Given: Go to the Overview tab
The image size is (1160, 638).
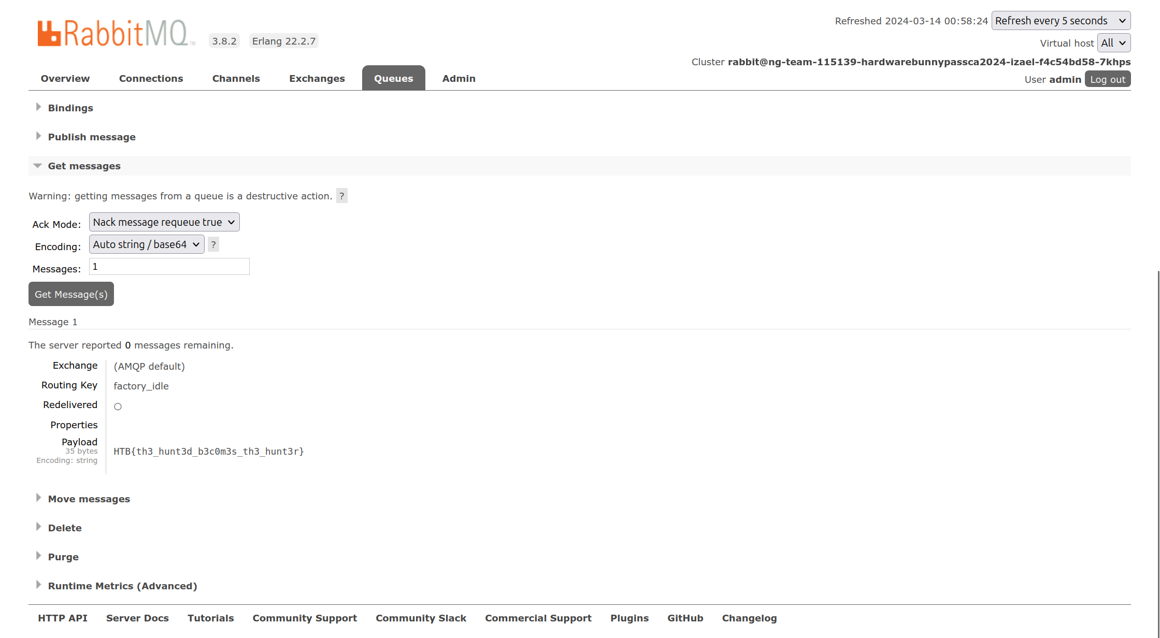Looking at the screenshot, I should point(65,78).
